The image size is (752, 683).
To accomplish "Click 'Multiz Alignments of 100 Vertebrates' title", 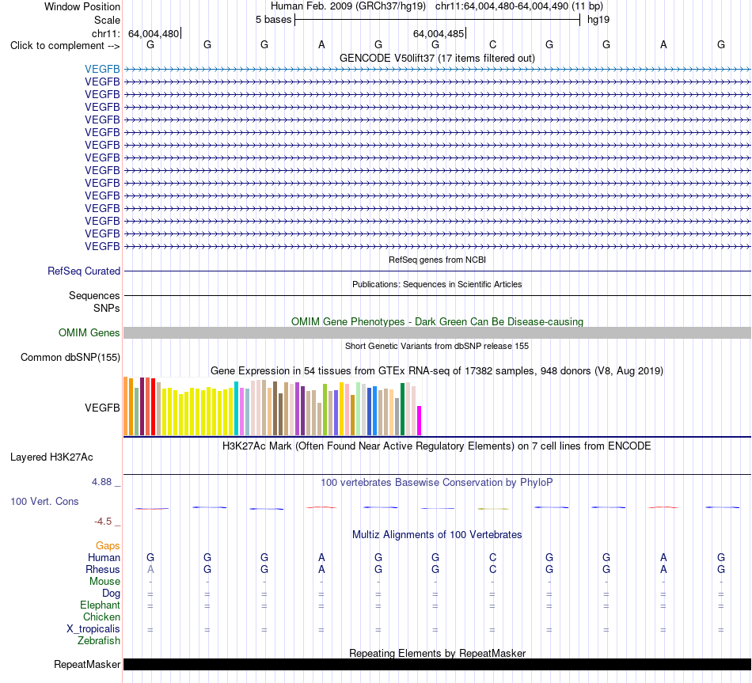I will click(x=437, y=534).
